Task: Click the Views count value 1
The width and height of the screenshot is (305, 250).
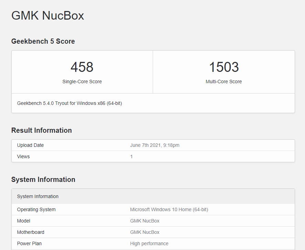Action: point(131,156)
